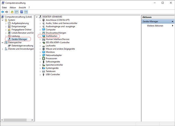Click the back arrow toolbar icon
The image size is (175, 126).
[x=3, y=12]
